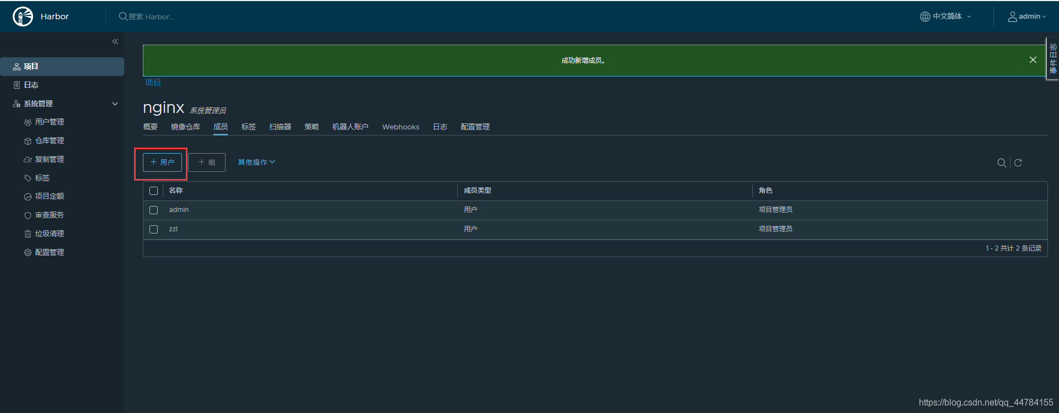Click 项目管理员 role in zzl row

(x=775, y=229)
